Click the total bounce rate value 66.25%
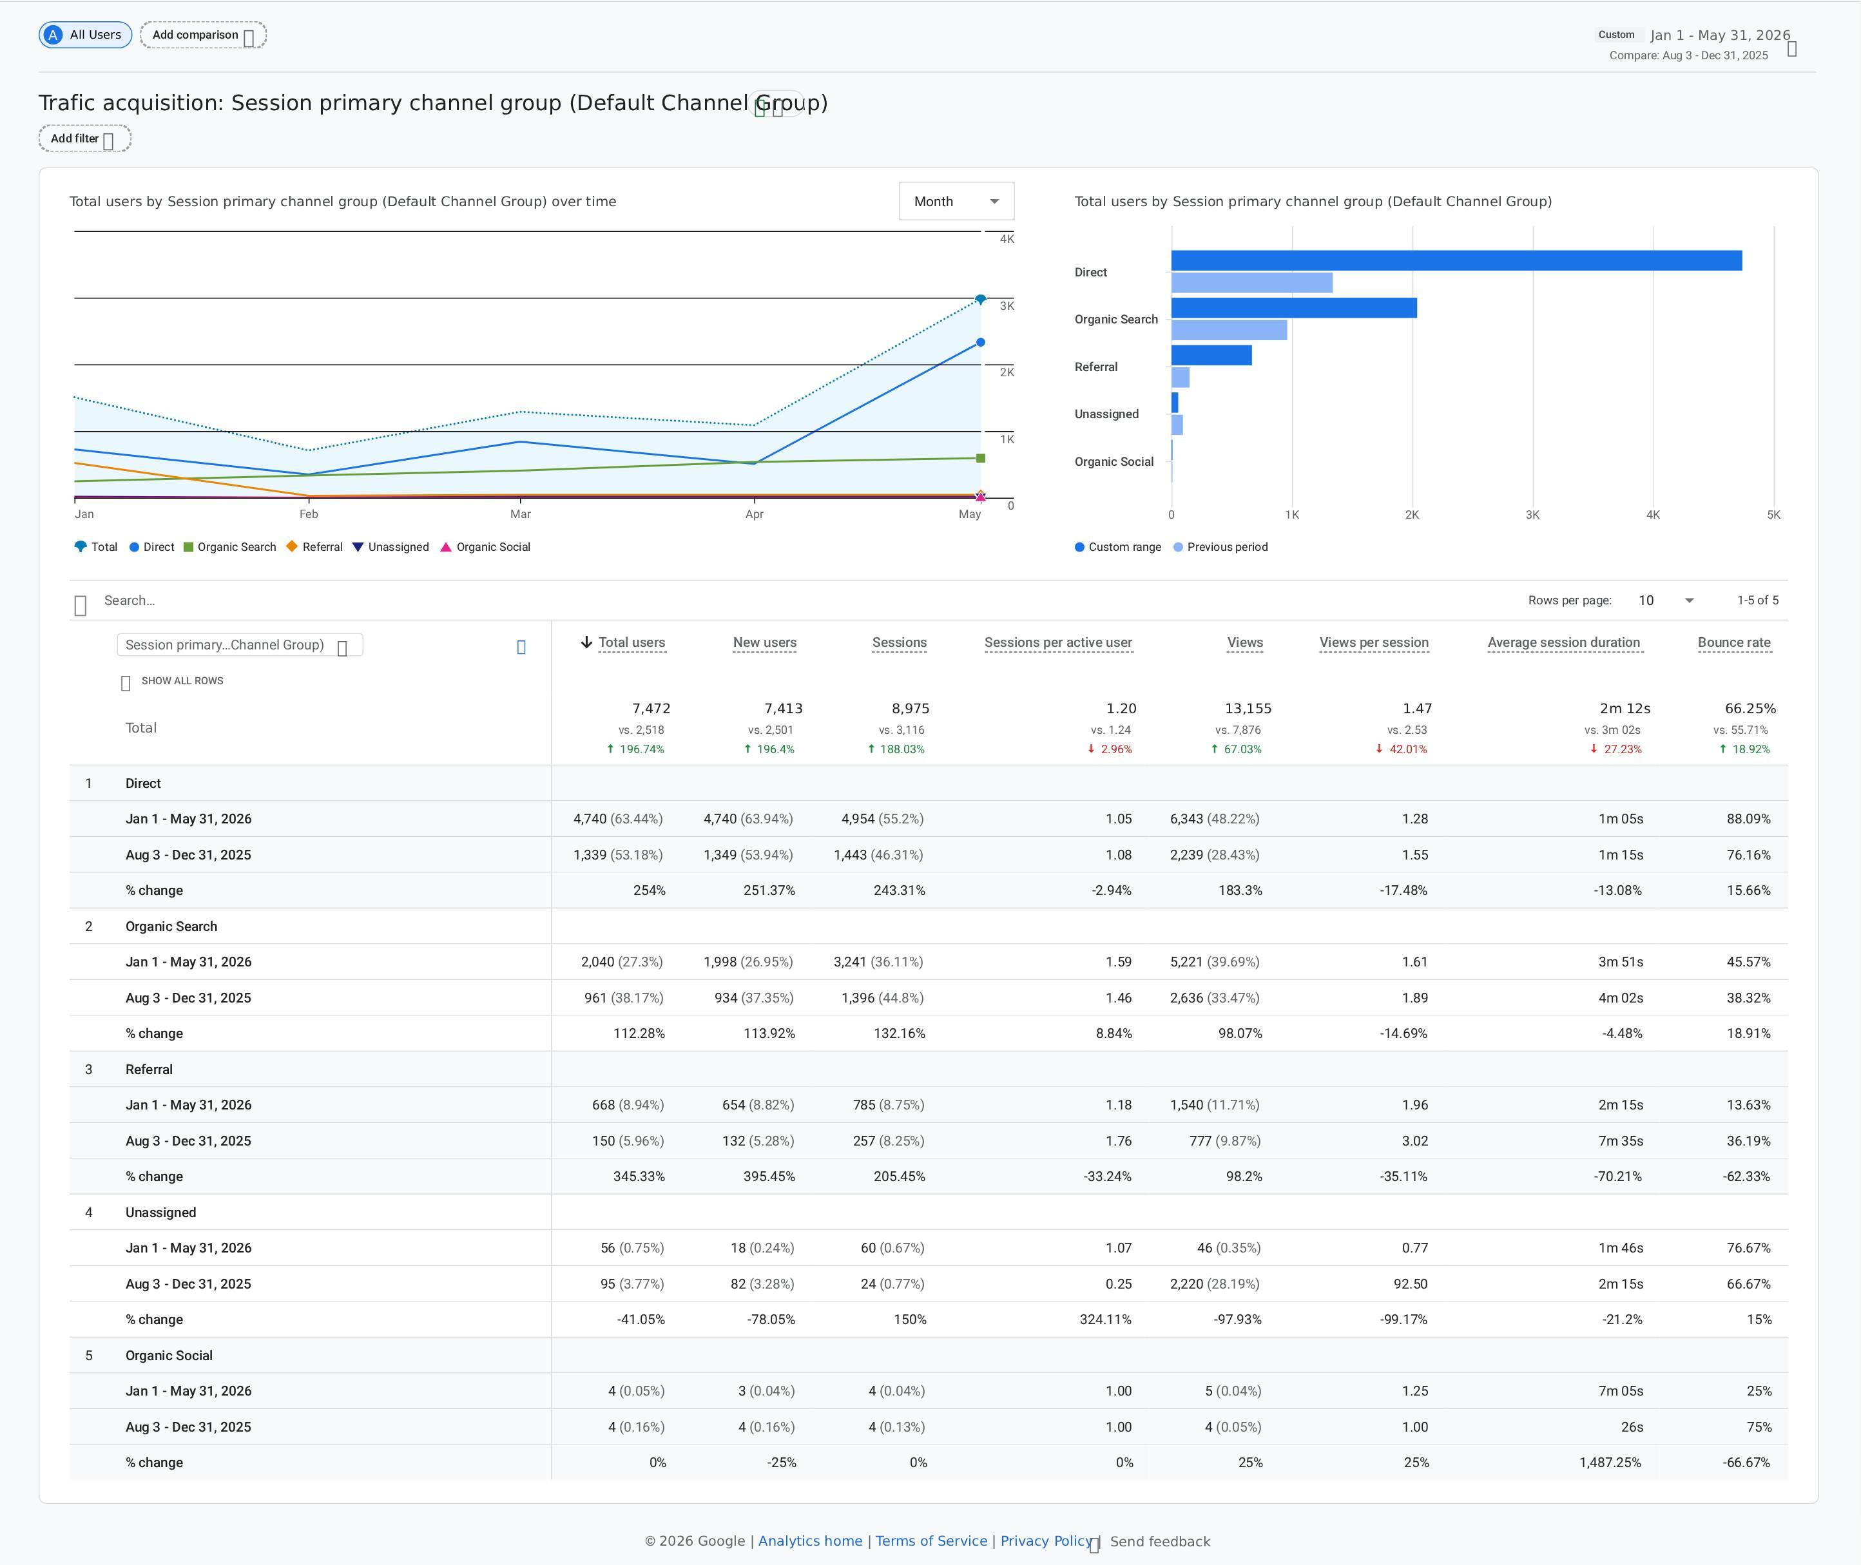The height and width of the screenshot is (1565, 1861). click(x=1750, y=709)
